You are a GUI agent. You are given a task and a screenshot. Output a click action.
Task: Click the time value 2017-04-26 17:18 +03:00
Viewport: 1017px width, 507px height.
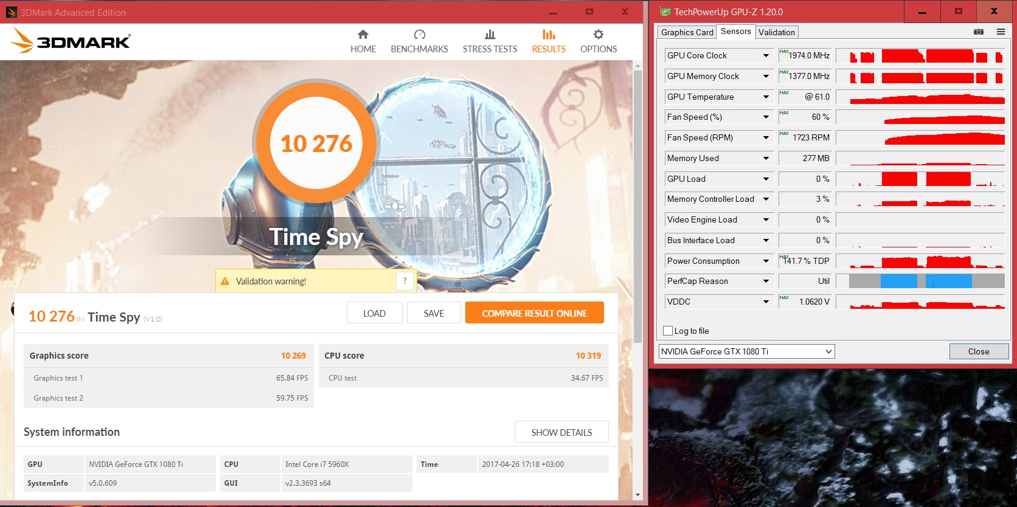click(x=523, y=464)
